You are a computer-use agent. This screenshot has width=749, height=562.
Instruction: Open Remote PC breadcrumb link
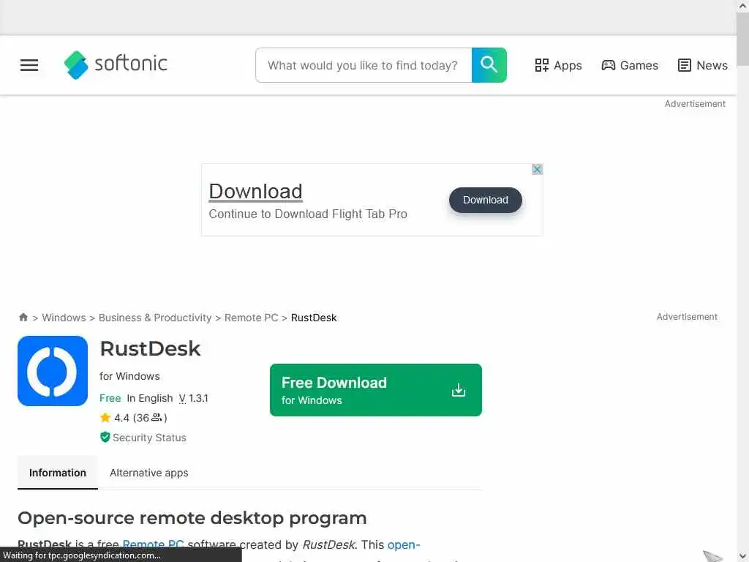tap(252, 318)
